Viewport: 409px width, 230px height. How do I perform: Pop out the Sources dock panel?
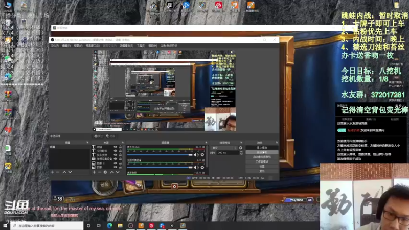pyautogui.click(x=123, y=143)
